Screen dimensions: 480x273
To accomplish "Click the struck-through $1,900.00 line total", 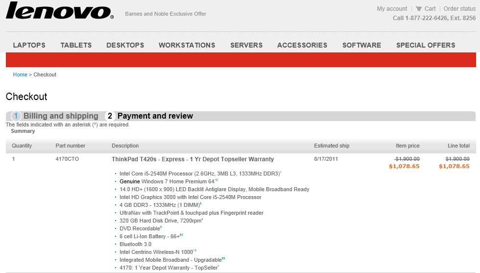I will tap(457, 159).
